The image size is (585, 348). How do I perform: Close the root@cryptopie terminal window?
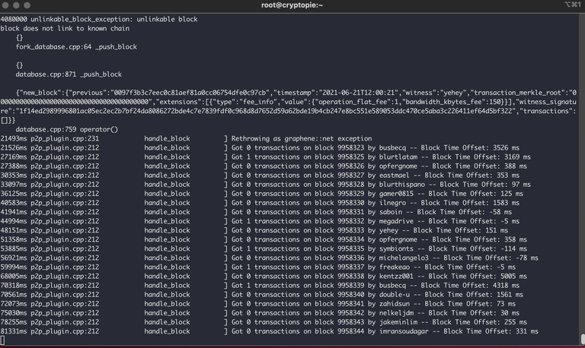pyautogui.click(x=5, y=5)
